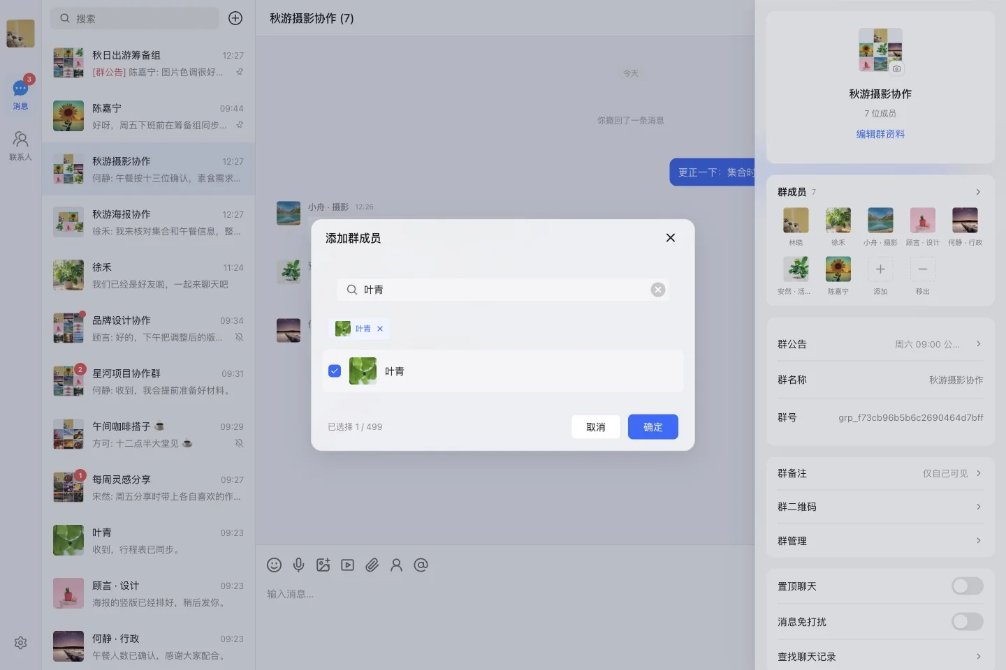Open the 午间咖啡搭子 conversation

pos(148,434)
